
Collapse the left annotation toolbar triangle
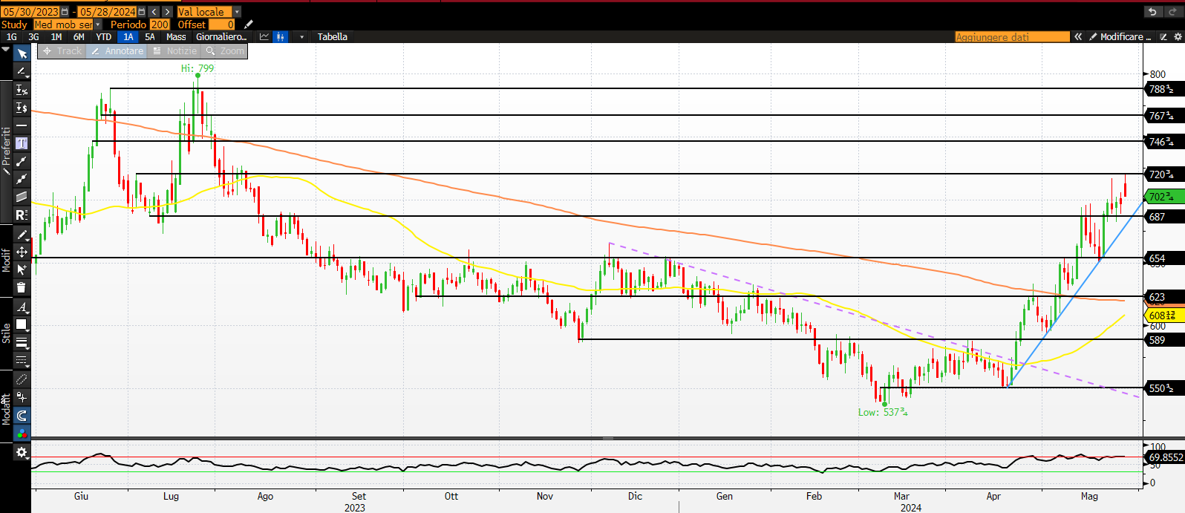pyautogui.click(x=6, y=50)
